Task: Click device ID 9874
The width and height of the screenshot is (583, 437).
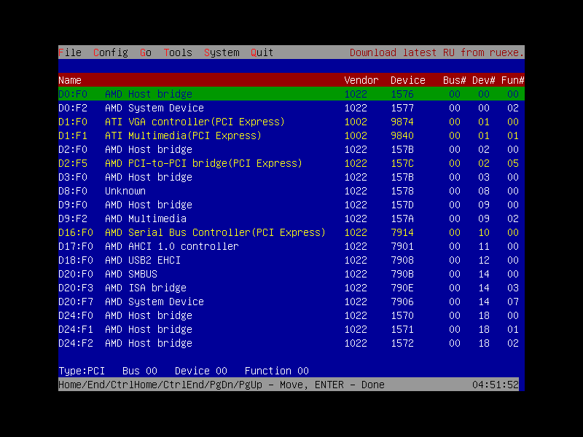Action: pos(402,122)
